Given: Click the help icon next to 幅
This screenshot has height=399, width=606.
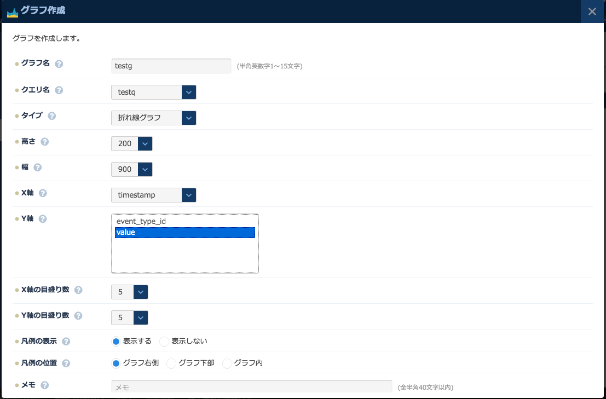Looking at the screenshot, I should (37, 167).
